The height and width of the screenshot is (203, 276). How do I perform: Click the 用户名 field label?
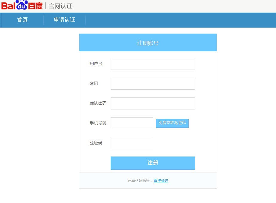95,64
